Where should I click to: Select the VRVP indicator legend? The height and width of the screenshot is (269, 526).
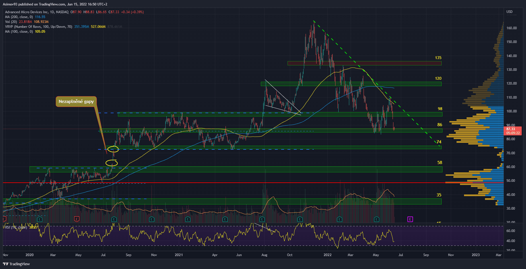click(38, 27)
